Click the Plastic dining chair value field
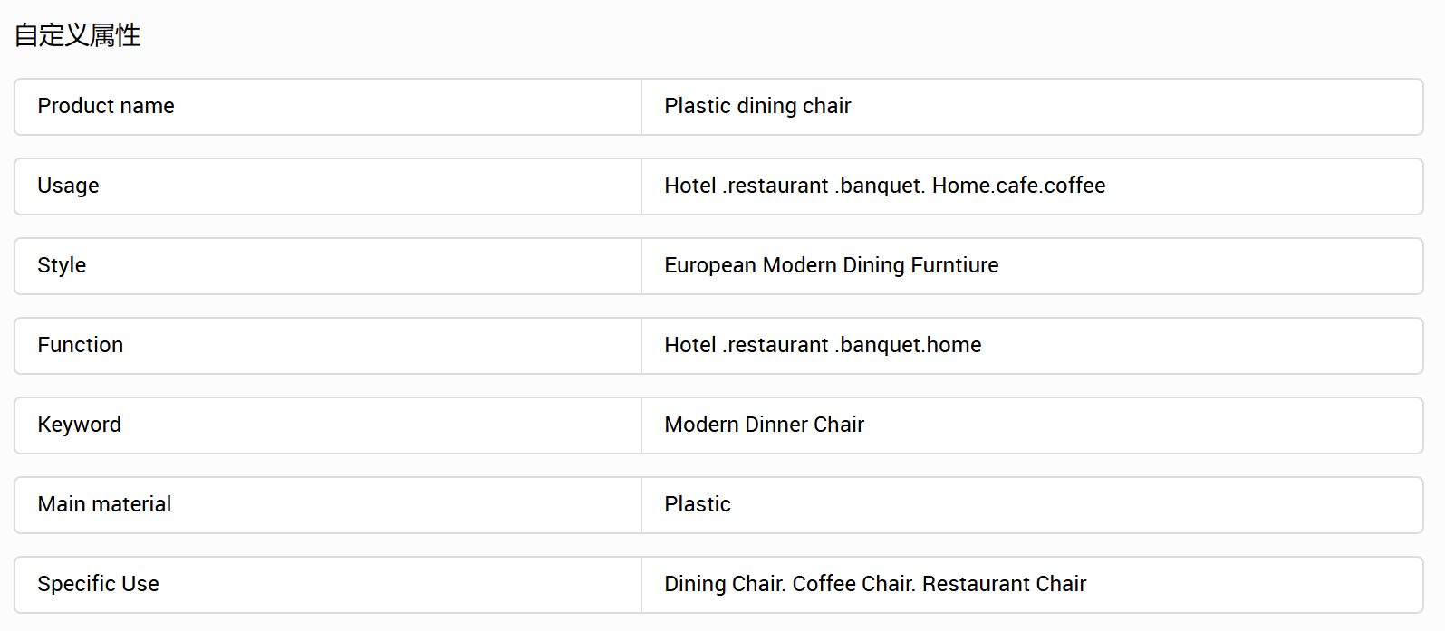Image resolution: width=1445 pixels, height=631 pixels. [1032, 107]
